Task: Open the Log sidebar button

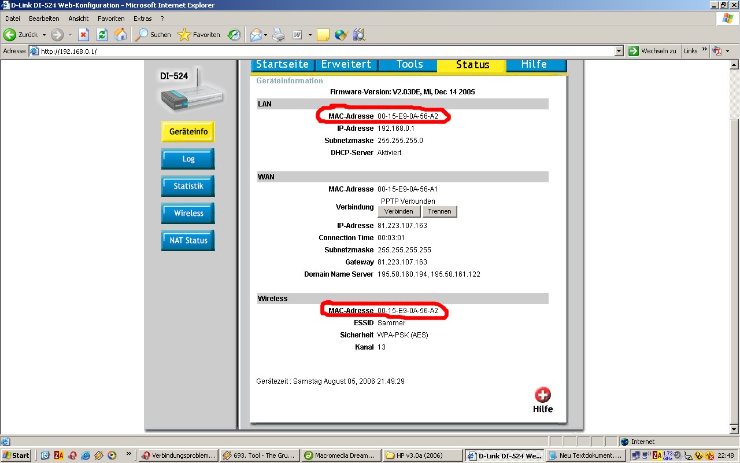Action: (x=188, y=159)
